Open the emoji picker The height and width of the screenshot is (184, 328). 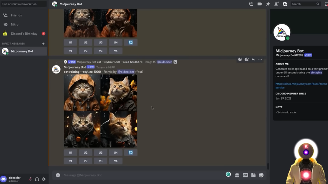tap(261, 175)
